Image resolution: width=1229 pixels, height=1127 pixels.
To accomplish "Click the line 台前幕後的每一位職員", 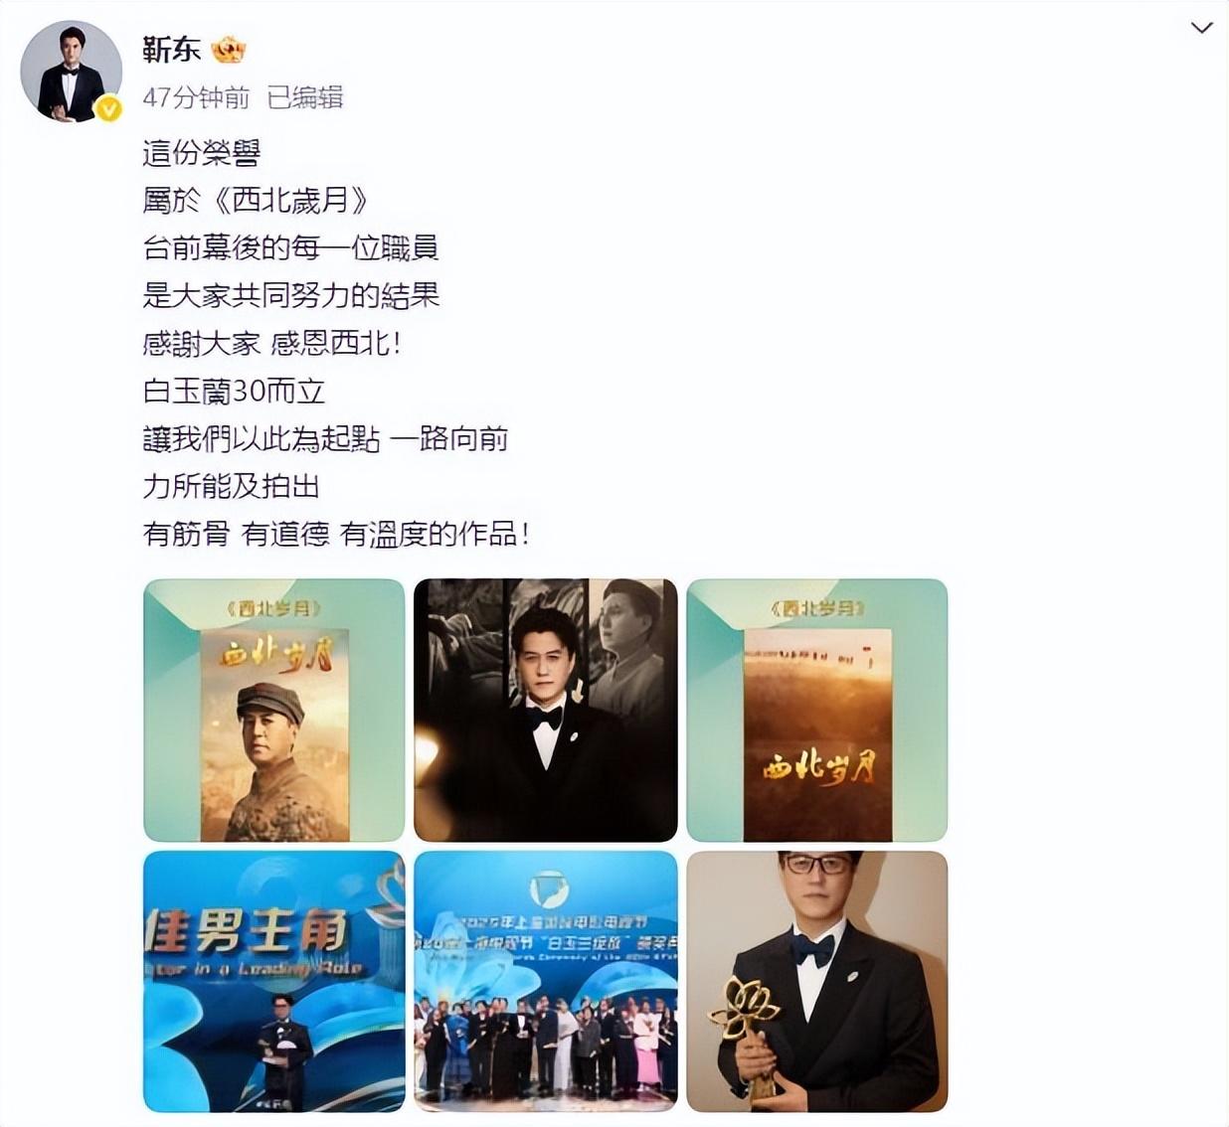I will pyautogui.click(x=290, y=247).
